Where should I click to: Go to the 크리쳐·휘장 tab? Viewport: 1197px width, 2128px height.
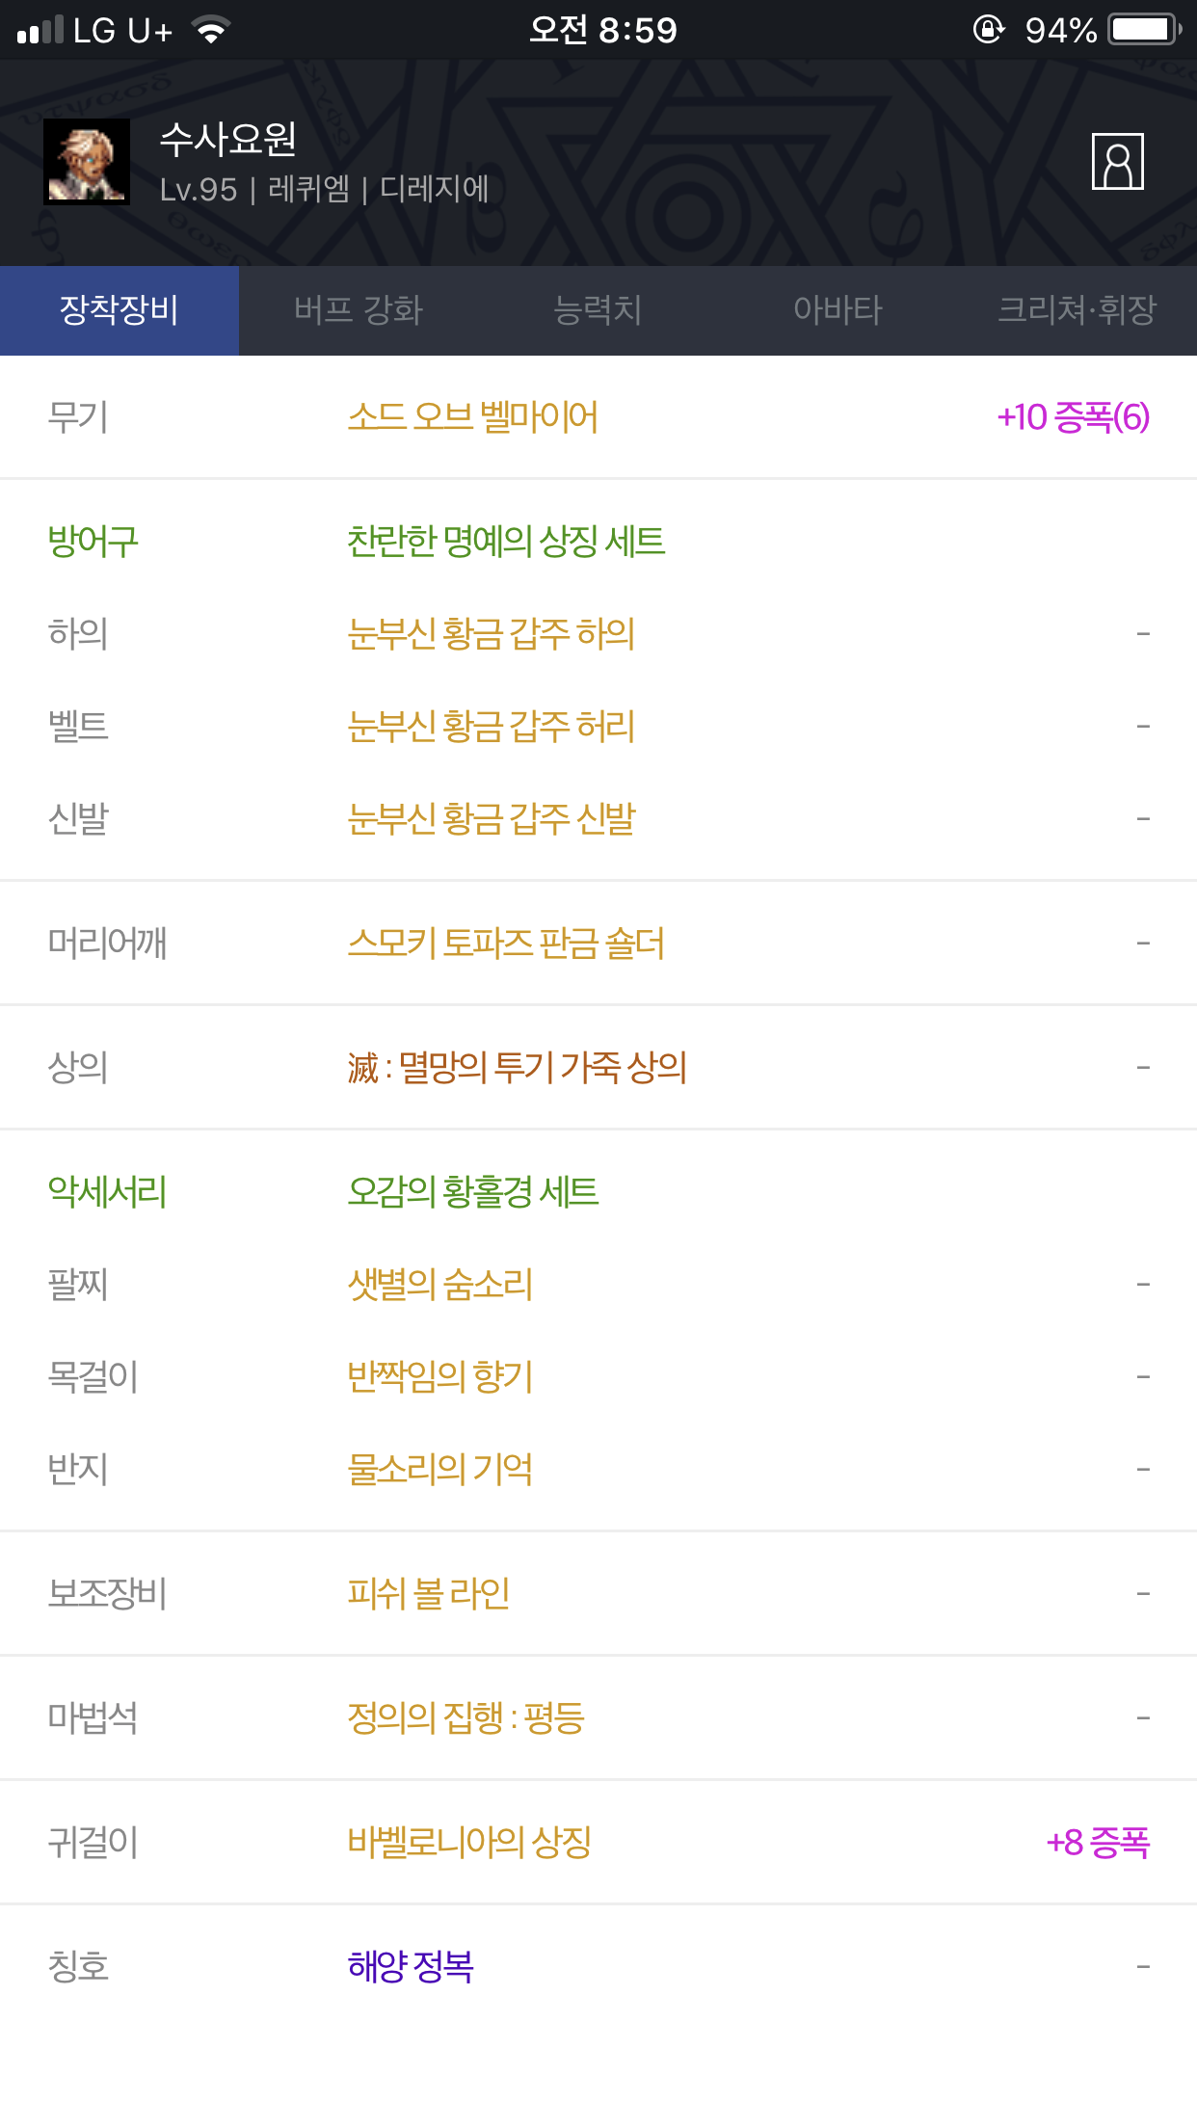[x=1077, y=310]
